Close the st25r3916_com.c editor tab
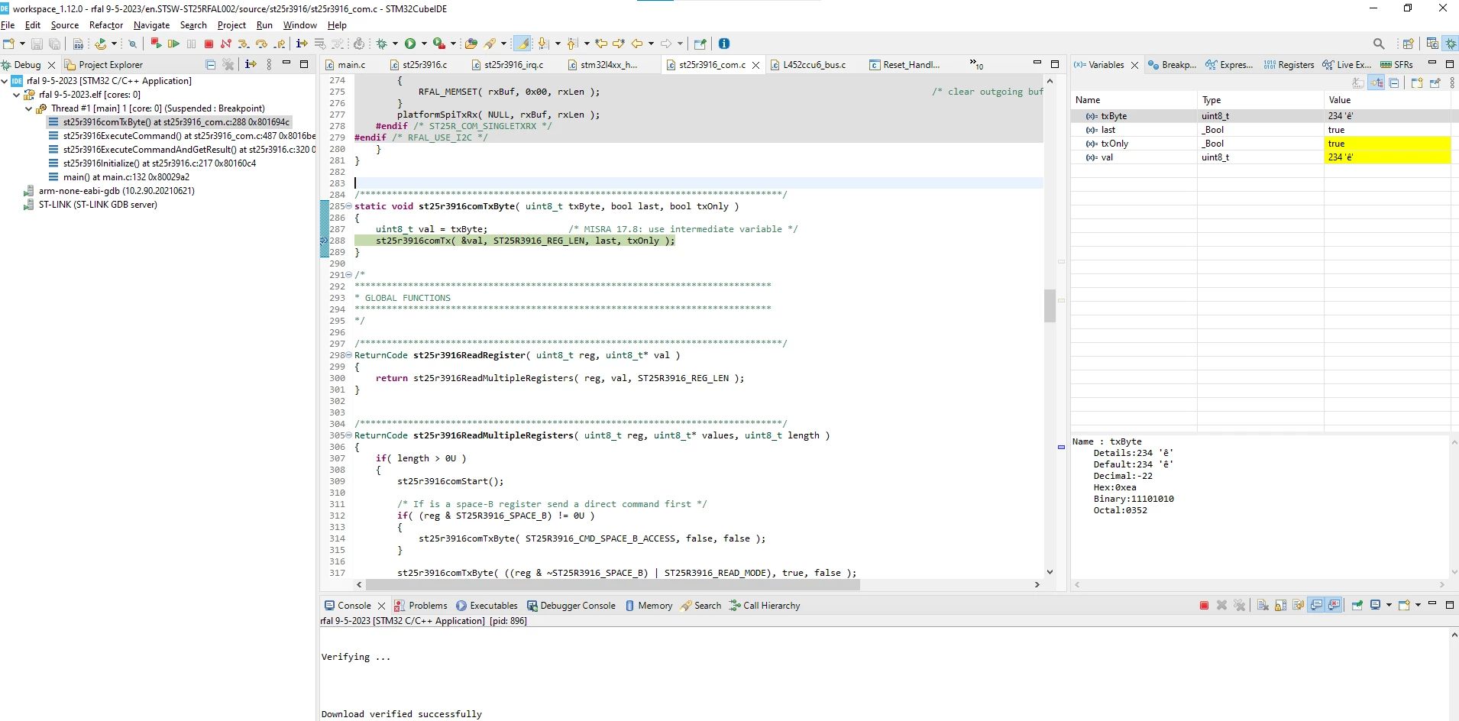Screen dimensions: 1459x721 [x=755, y=65]
